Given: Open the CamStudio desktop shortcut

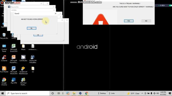Looking at the screenshot, I should pyautogui.click(x=23, y=58).
